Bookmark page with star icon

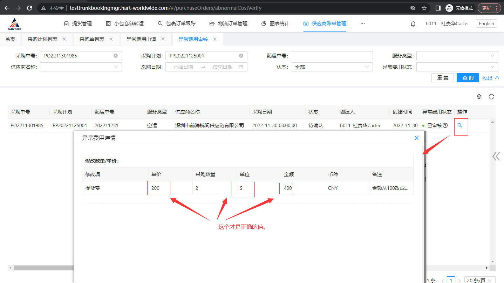424,8
